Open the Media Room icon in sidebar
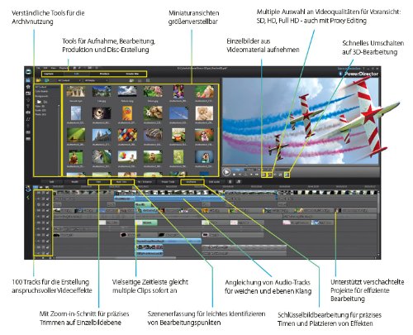 [28, 80]
